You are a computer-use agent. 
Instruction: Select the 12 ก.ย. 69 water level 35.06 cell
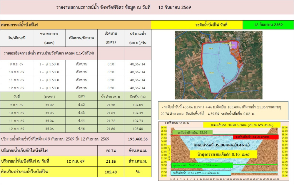pyautogui.click(x=49, y=129)
